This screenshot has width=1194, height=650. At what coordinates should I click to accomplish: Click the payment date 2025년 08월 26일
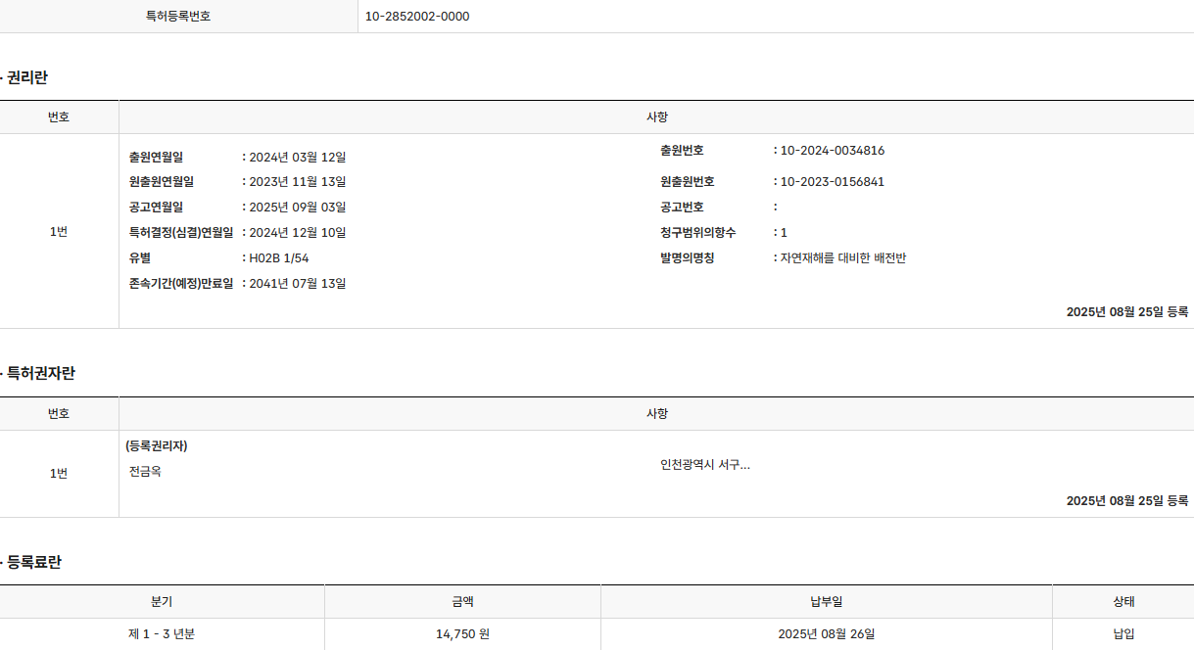(826, 634)
